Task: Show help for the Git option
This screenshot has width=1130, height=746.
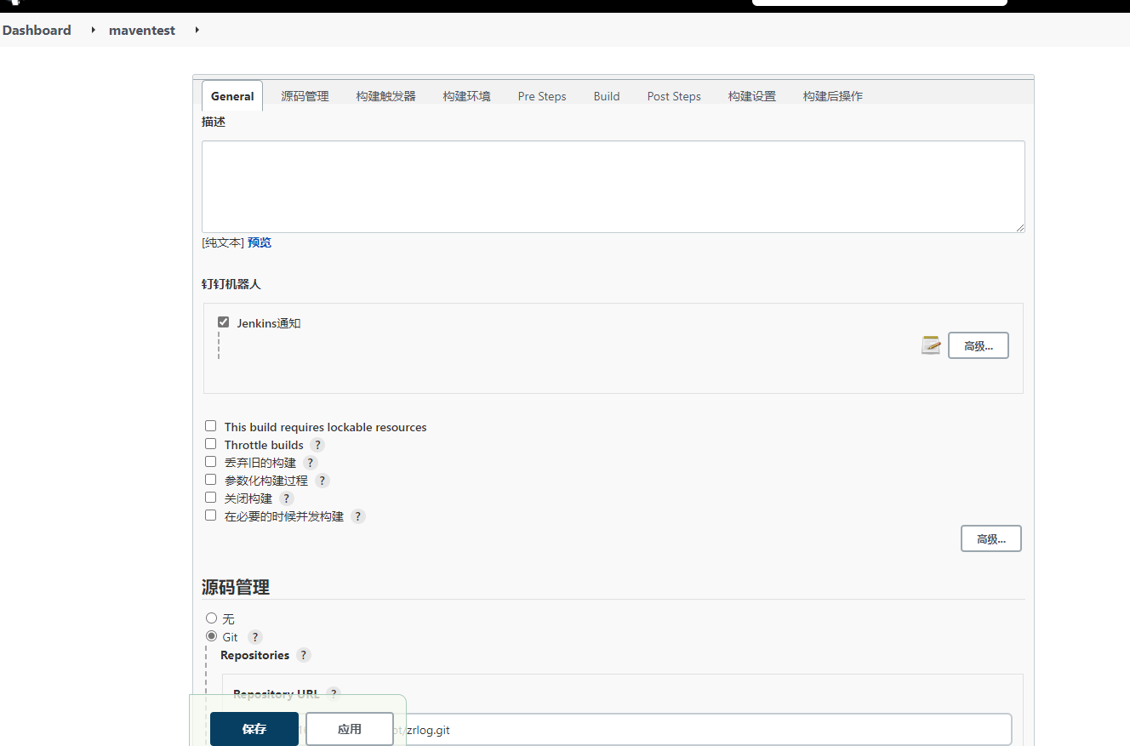Action: 255,637
